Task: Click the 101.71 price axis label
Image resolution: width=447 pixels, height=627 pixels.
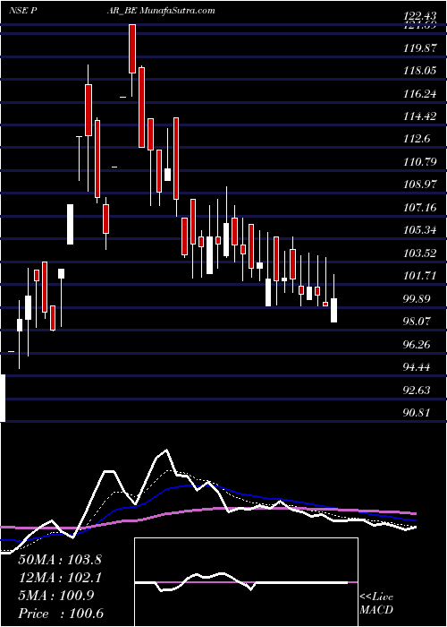Action: 417,276
